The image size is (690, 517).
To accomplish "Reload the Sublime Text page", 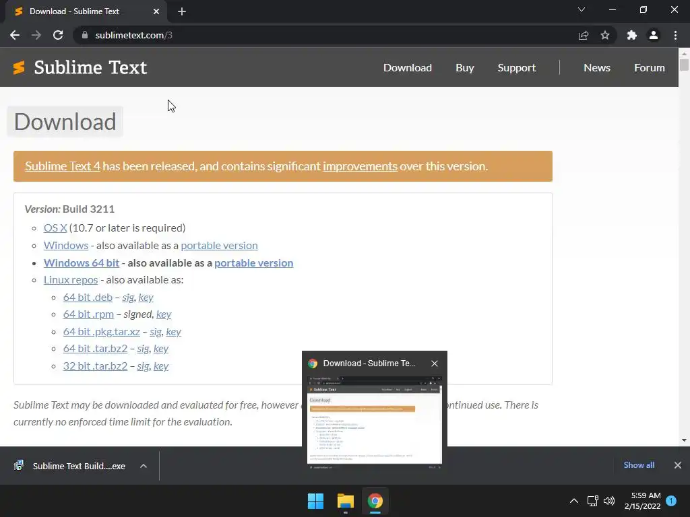I will coord(58,35).
